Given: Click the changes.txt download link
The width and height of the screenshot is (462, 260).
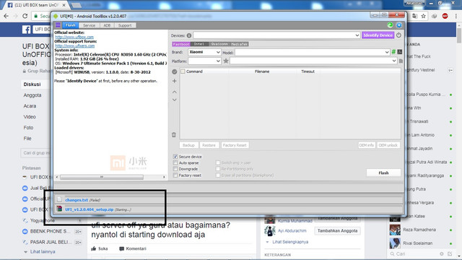Looking at the screenshot, I should (x=77, y=200).
